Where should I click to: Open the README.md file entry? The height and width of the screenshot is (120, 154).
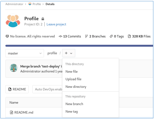(24, 112)
